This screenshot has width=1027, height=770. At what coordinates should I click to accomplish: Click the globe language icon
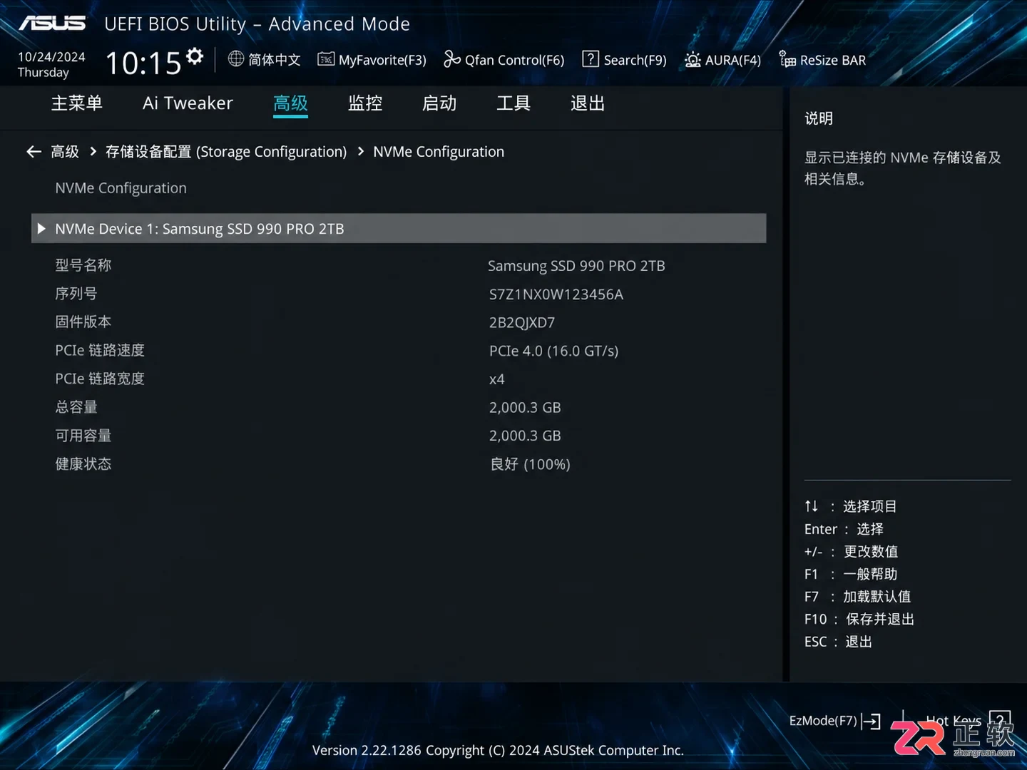coord(236,59)
